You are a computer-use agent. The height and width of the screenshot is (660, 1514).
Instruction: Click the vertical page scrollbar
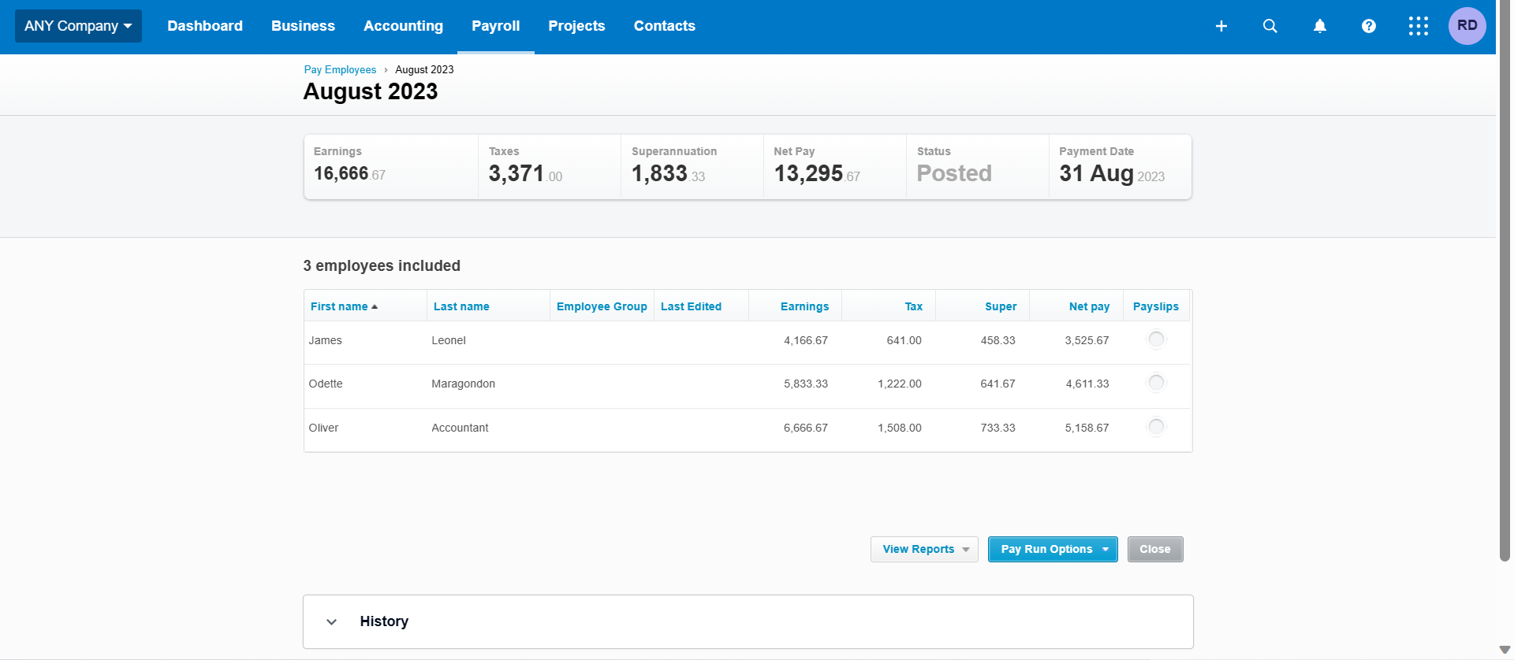pos(1505,315)
